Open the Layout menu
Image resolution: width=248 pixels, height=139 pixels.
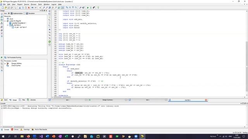[x=54, y=4]
